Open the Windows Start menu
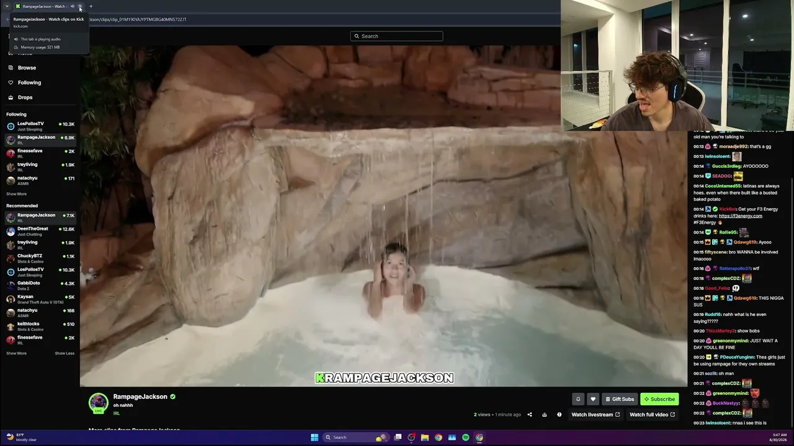The height and width of the screenshot is (446, 794). pyautogui.click(x=314, y=437)
